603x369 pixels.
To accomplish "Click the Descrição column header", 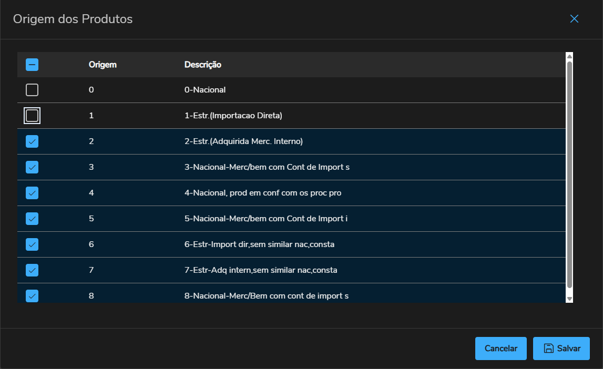I will (202, 65).
